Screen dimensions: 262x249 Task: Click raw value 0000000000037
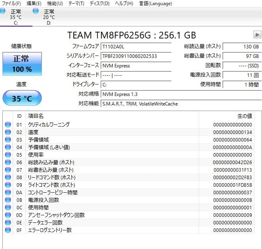click(233, 193)
